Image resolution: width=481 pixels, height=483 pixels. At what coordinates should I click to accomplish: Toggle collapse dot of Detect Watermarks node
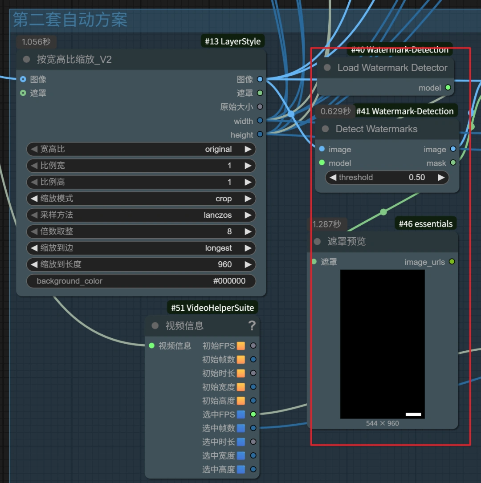[325, 129]
